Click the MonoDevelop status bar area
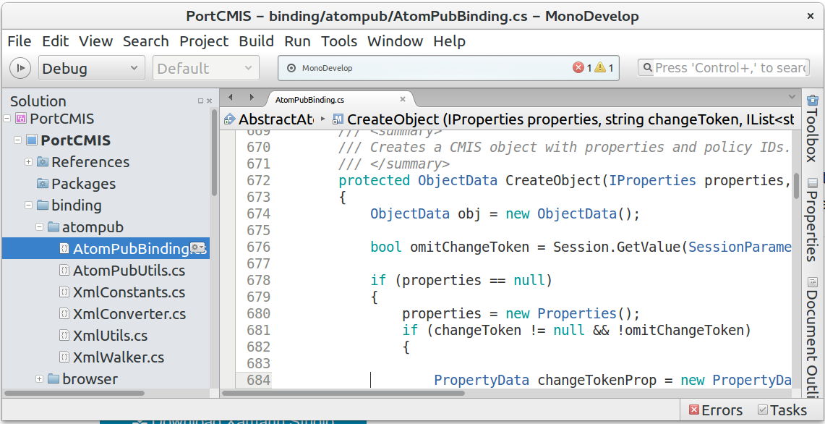Viewport: 825px width, 424px height. point(448,68)
